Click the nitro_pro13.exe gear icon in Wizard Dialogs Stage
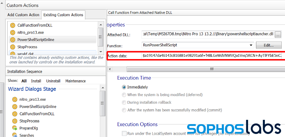285x137 pixels. tap(14, 99)
